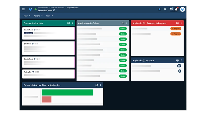Image resolution: width=206 pixels, height=116 pixels.
Task: Click the first In Progress status badge
Action: click(176, 29)
